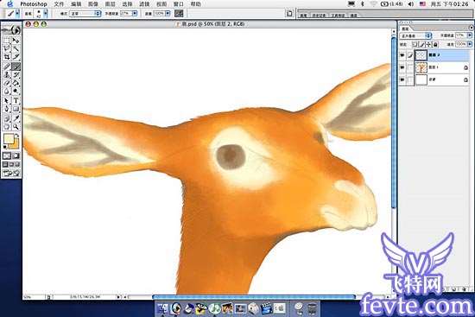This screenshot has width=475, height=317.
Task: Open the 选择 (Select) menu
Action: pyautogui.click(x=127, y=4)
